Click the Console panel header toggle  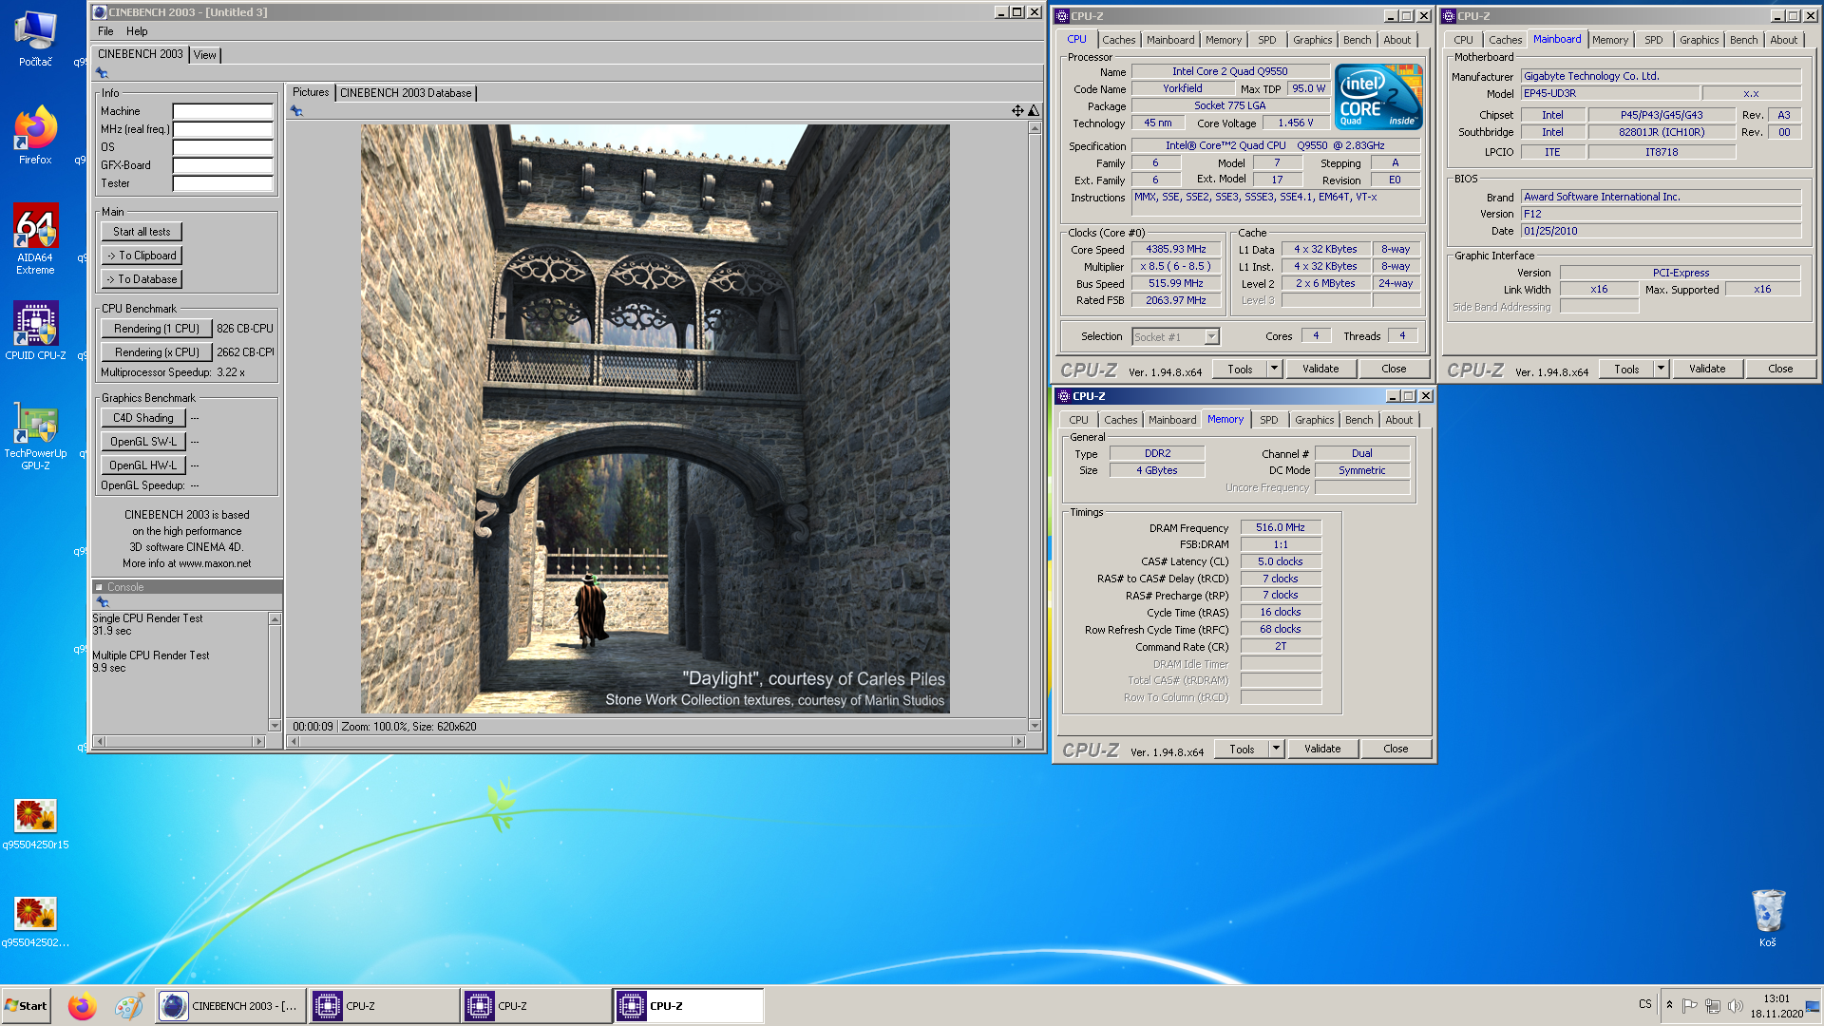click(98, 587)
